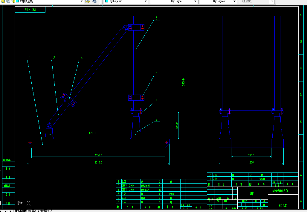This screenshot has height=212, width=307.
Task: Open the 2轴线层 layer dropdown
Action: click(82, 1)
